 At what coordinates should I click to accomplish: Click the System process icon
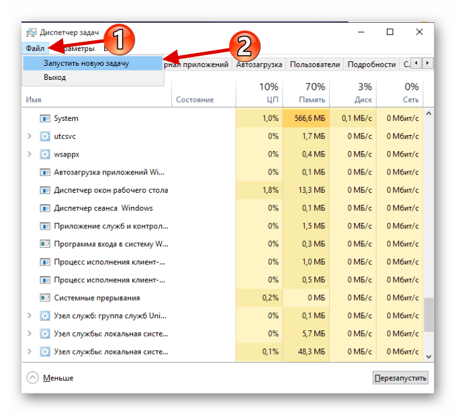pos(45,118)
